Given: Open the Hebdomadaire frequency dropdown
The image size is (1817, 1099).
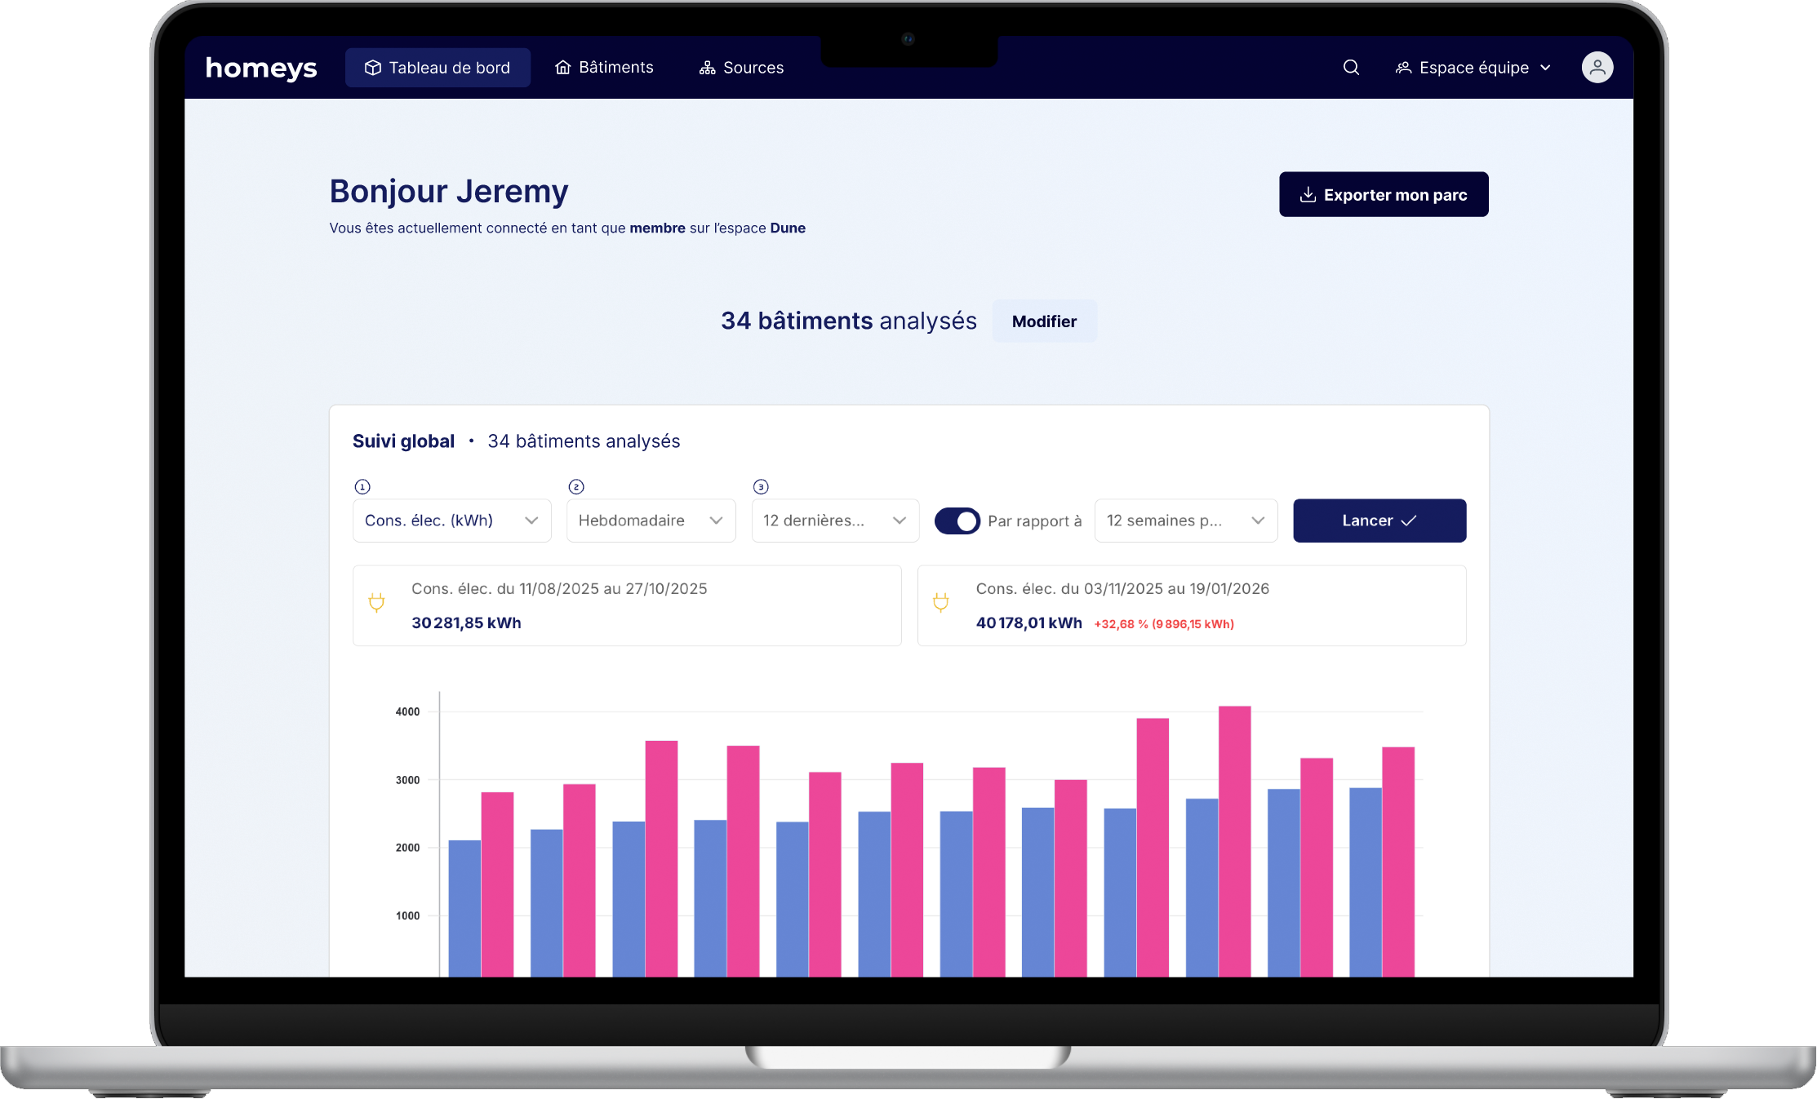Looking at the screenshot, I should (x=651, y=521).
